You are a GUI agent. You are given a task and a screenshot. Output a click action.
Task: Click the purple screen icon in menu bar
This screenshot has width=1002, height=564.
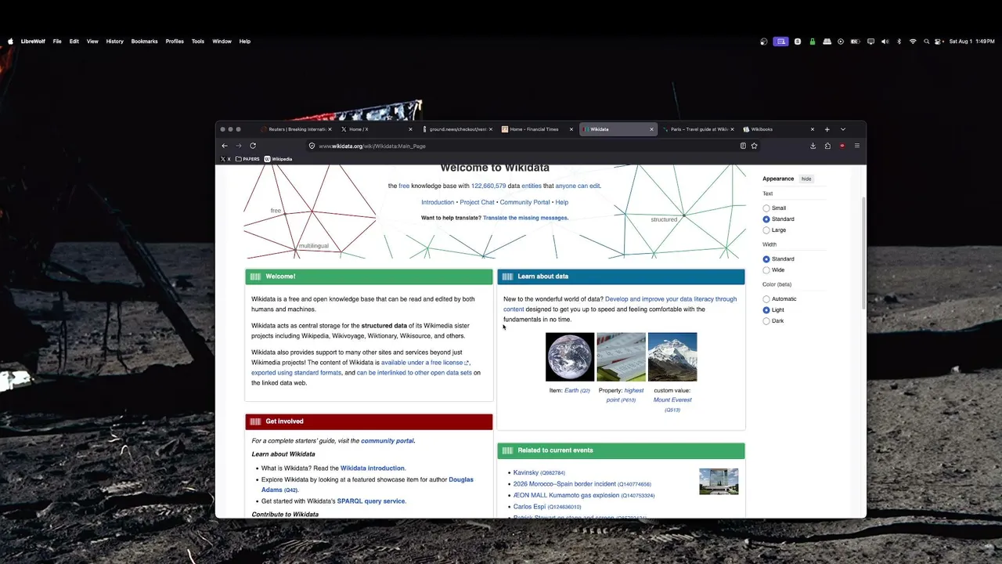pyautogui.click(x=780, y=42)
